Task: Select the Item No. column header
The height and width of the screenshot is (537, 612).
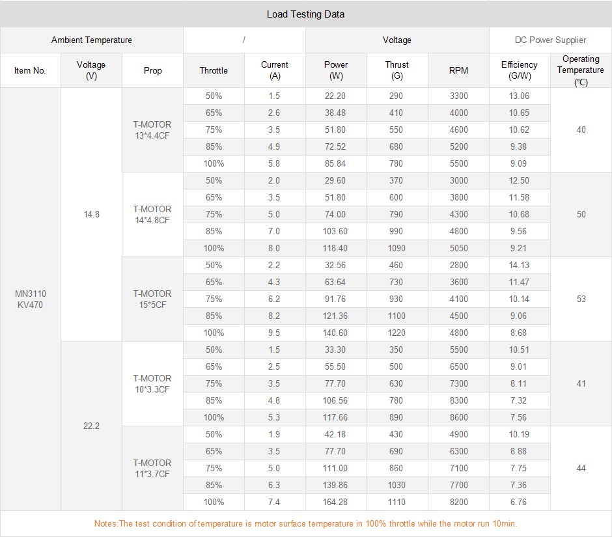Action: point(30,70)
